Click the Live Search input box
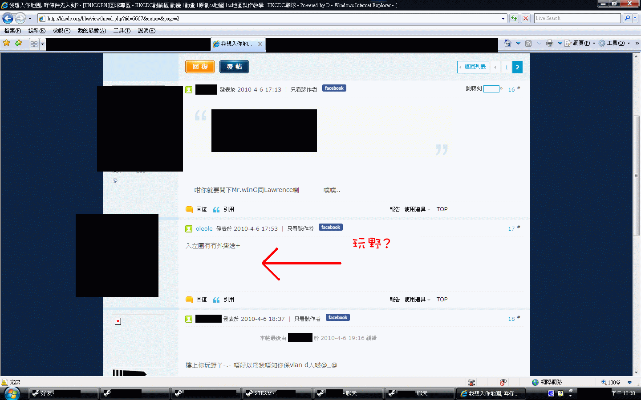Screen dimensions: 641x400 point(577,18)
